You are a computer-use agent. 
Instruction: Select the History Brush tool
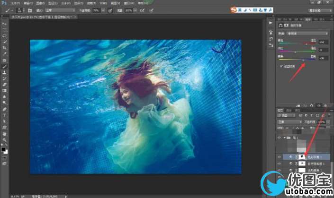tap(4, 78)
